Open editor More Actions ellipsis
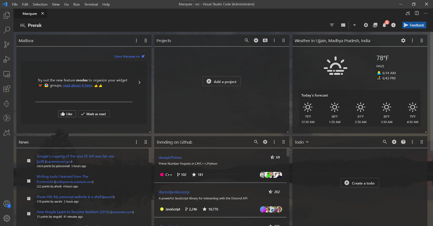 [x=426, y=13]
